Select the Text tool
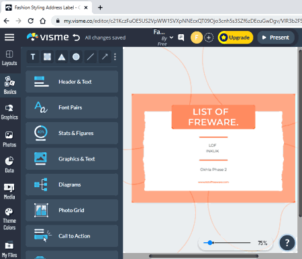 tap(33, 57)
